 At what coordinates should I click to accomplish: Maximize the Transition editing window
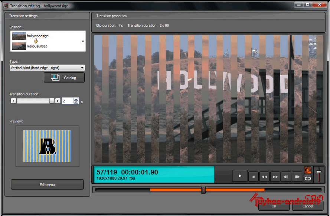coord(307,4)
